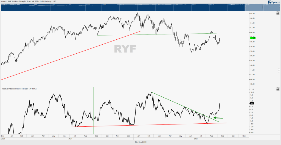Expand the side panel arrow on the right edge
The image size is (281, 145).
click(279, 71)
